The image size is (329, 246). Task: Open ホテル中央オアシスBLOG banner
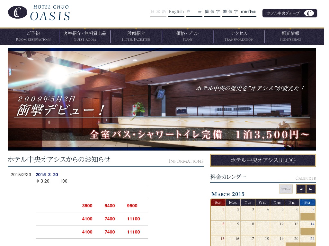263,160
